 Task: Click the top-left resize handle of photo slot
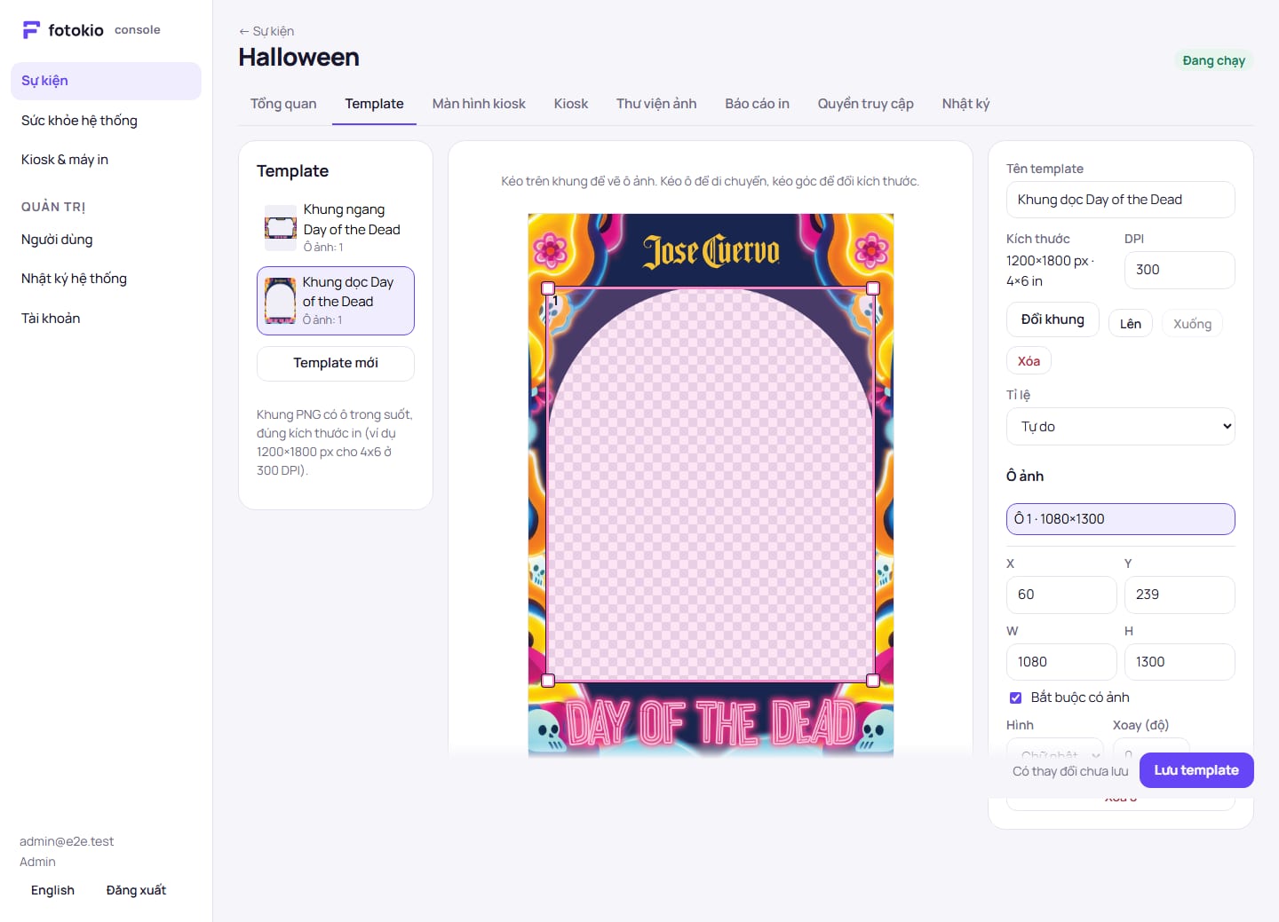coord(548,288)
